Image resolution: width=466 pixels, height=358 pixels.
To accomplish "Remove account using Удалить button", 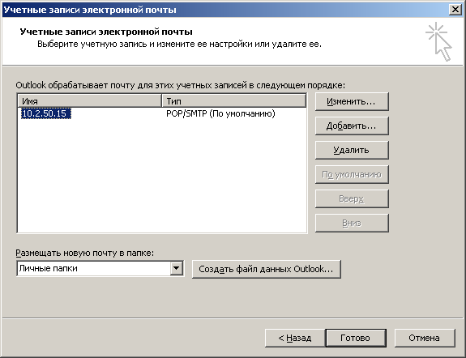I will (352, 150).
